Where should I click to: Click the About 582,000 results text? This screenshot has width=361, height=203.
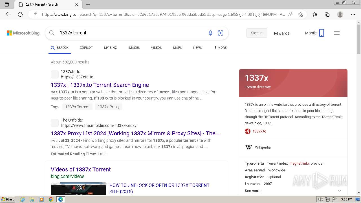tap(70, 62)
